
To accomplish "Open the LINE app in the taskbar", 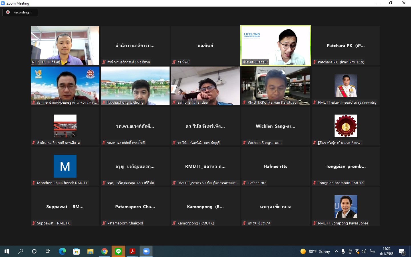I will [118, 251].
